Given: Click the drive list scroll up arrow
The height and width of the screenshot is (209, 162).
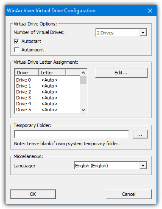Looking at the screenshot, I should (83, 73).
